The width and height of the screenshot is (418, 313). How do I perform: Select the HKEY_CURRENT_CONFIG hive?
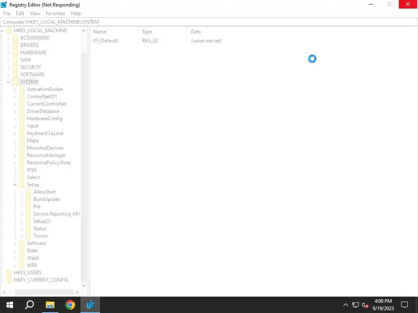pos(41,280)
